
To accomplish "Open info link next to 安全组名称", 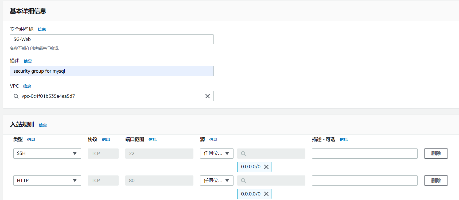I will (42, 29).
